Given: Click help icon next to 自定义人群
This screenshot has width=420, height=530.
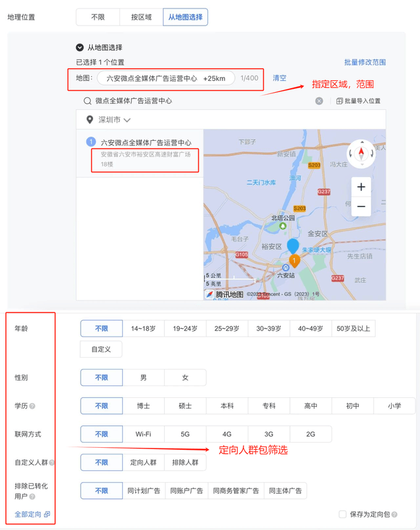Looking at the screenshot, I should [x=52, y=463].
